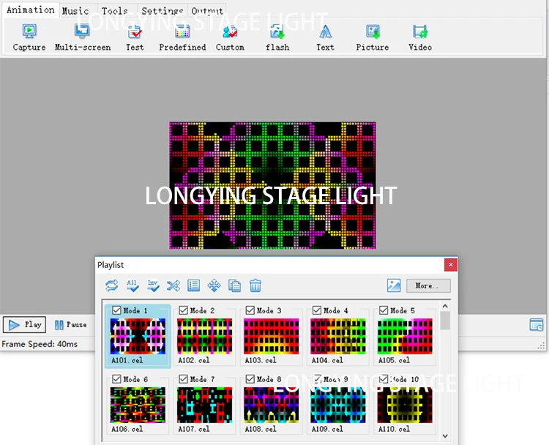Open Predefined animations
The width and height of the screenshot is (549, 445).
point(182,38)
